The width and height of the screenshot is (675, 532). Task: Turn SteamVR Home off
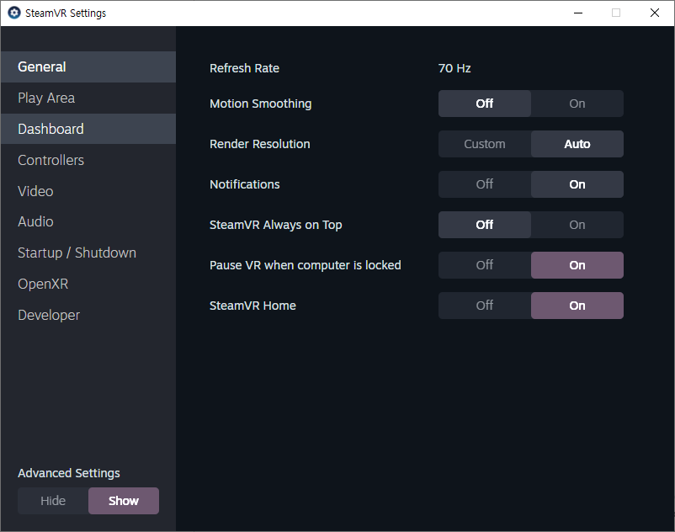coord(485,306)
